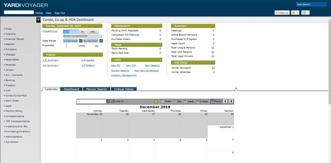Click Sign Out in the header
Image resolution: width=331 pixels, height=163 pixels.
[x=60, y=13]
